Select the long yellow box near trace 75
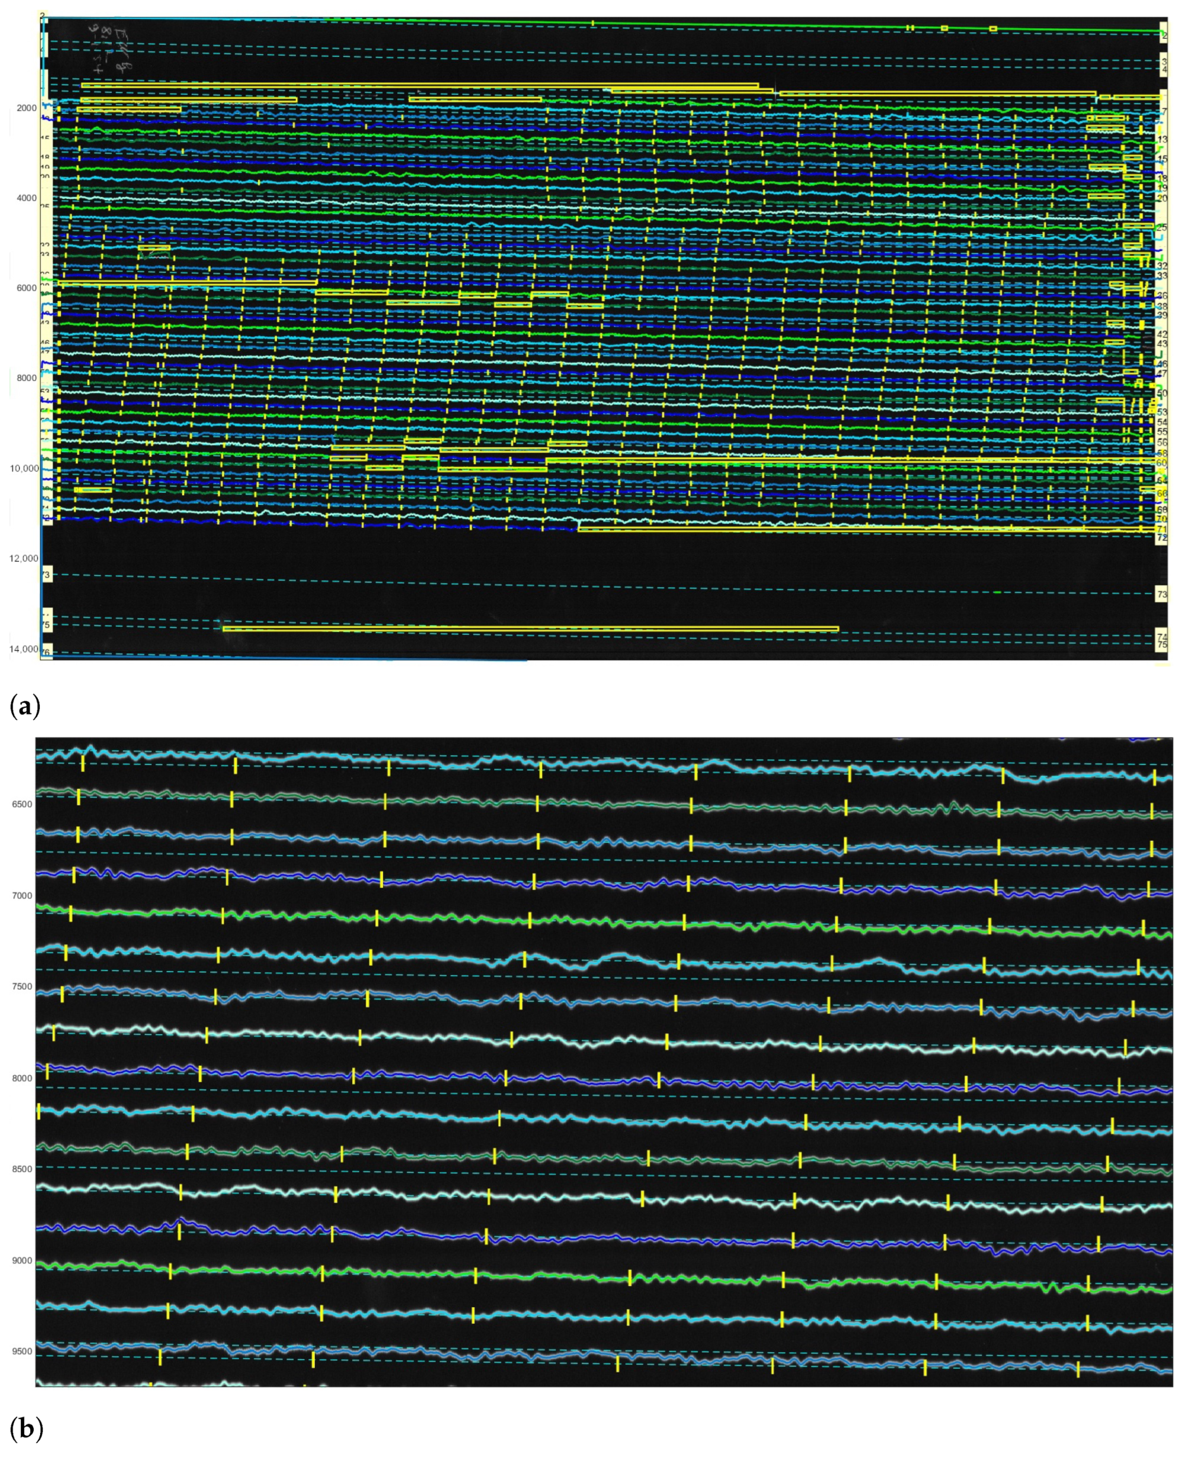This screenshot has height=1461, width=1192. pos(530,629)
